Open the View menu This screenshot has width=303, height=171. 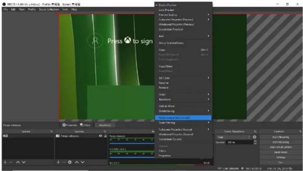pos(22,9)
